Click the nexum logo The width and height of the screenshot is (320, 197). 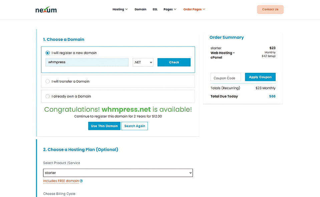tap(46, 10)
